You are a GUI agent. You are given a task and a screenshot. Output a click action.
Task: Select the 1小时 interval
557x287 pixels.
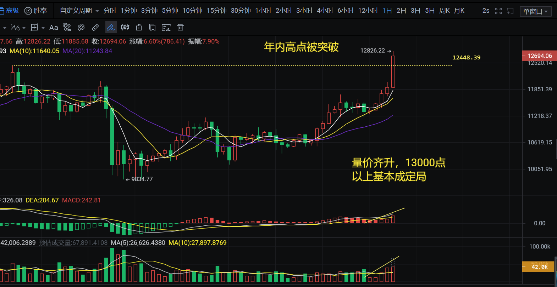click(x=263, y=11)
